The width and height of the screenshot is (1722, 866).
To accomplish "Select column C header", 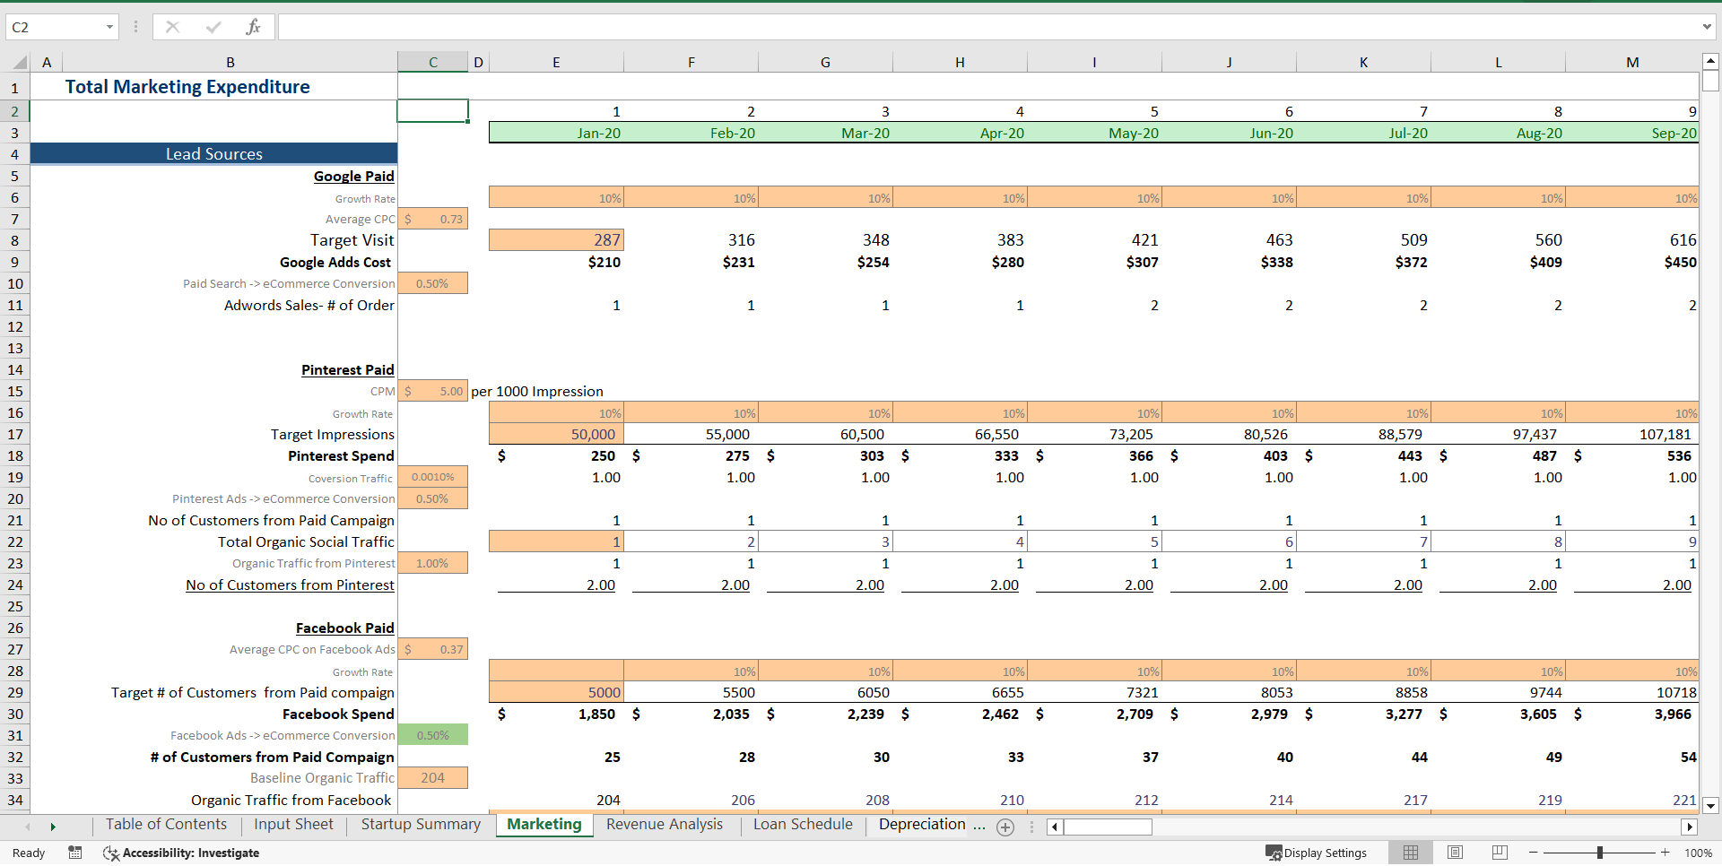I will tap(433, 62).
